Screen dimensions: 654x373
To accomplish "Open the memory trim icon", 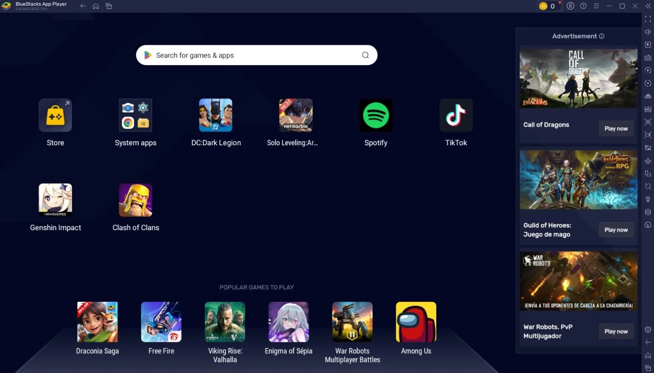I will tap(648, 96).
